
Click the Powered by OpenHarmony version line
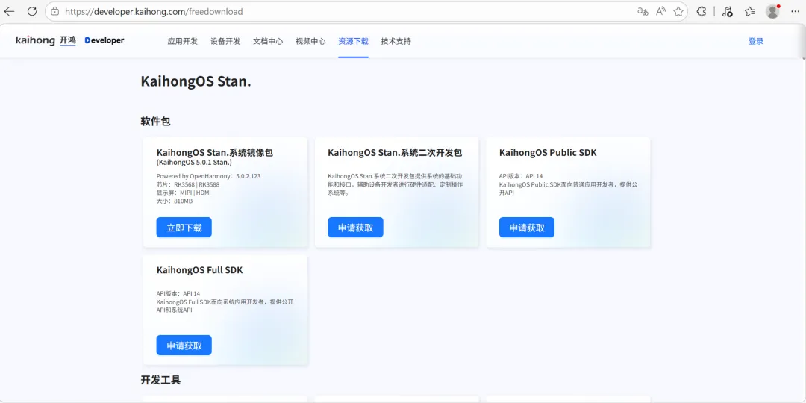click(208, 176)
